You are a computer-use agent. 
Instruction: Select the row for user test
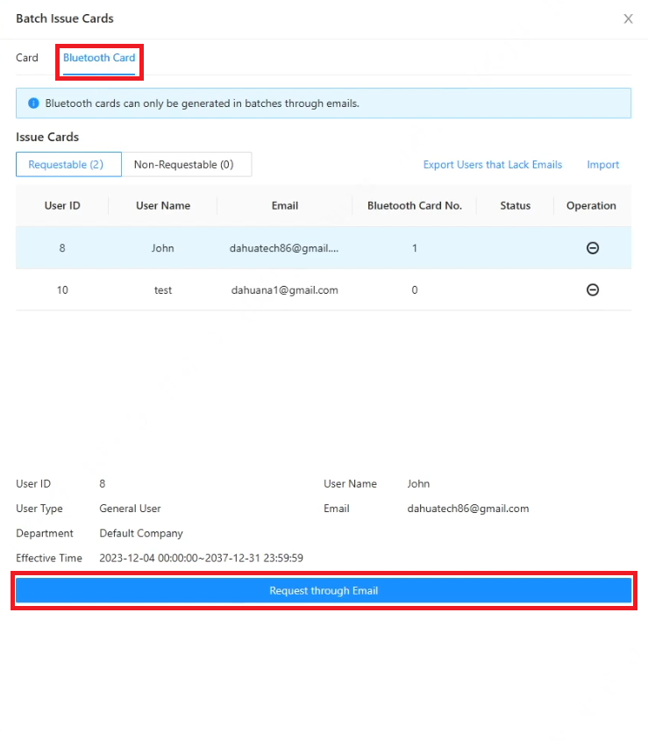[324, 289]
